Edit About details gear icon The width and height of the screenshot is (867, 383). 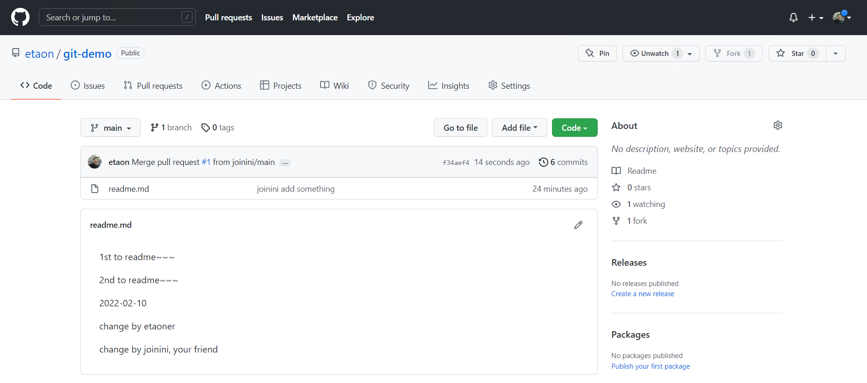778,125
